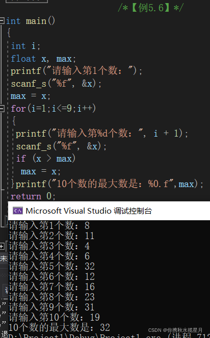Click the printf 请输入第%d个数 statement

[x=102, y=134]
